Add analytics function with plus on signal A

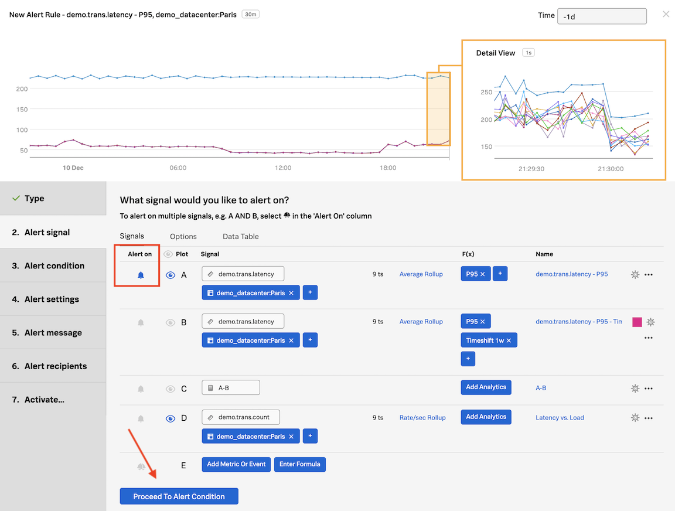click(500, 274)
